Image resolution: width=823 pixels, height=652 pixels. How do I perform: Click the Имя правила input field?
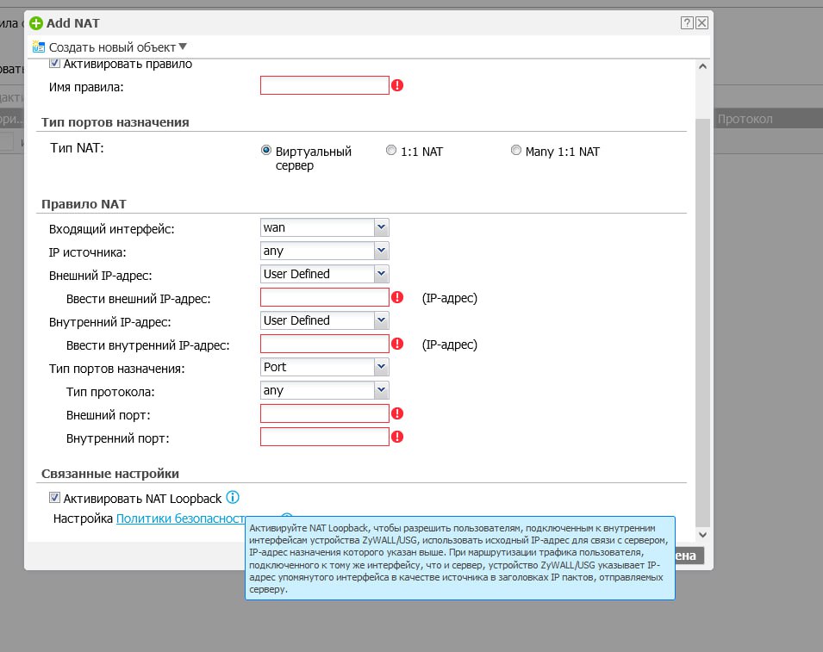[x=324, y=85]
